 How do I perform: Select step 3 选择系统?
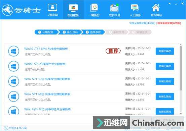click(94, 32)
